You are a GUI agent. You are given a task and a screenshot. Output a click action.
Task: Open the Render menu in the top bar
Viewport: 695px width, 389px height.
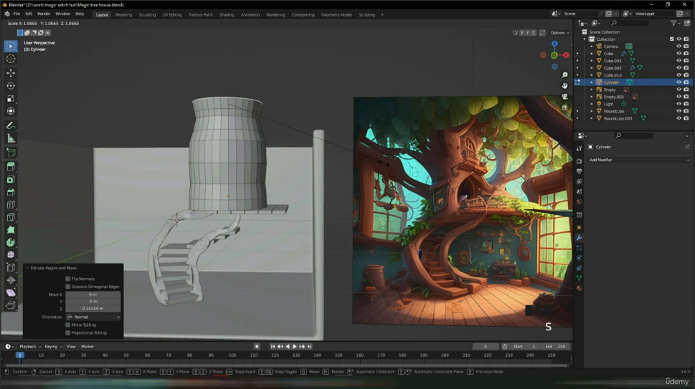point(44,14)
